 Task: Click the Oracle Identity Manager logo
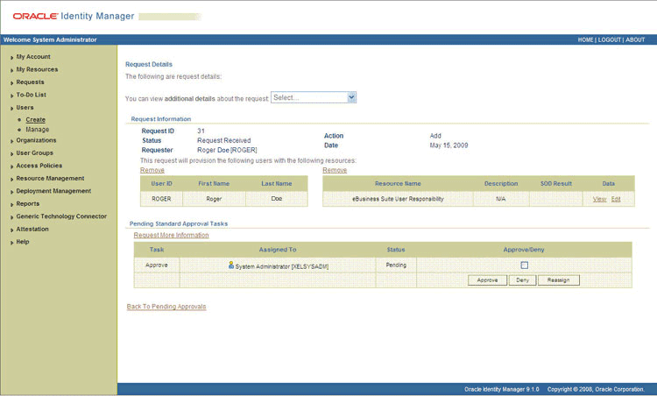74,16
